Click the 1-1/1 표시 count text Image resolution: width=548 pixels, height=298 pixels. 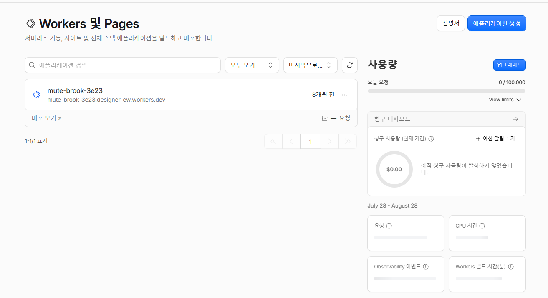pyautogui.click(x=36, y=141)
